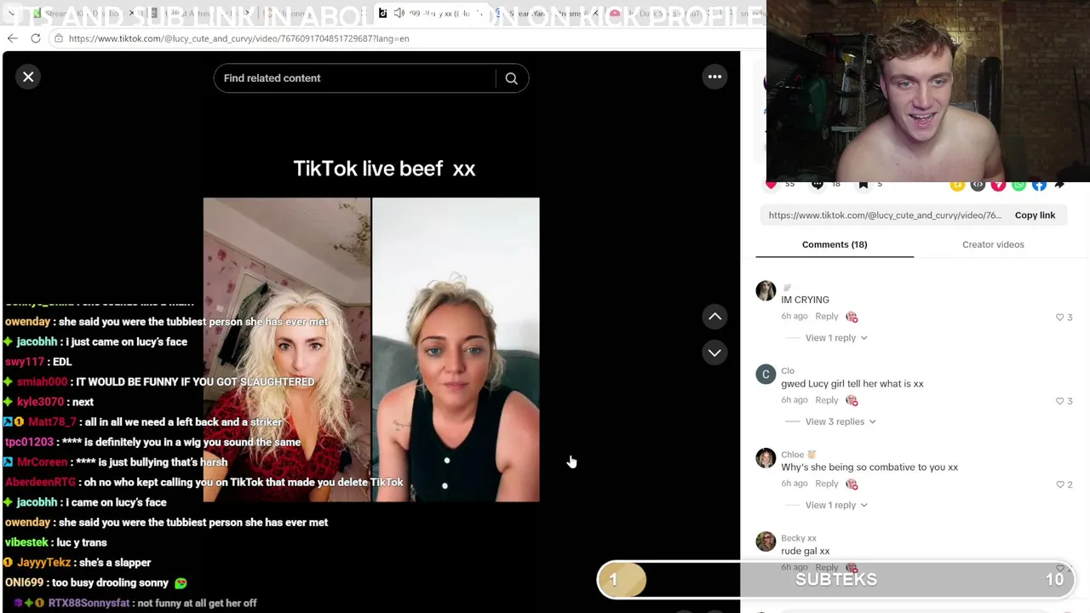Open Clo's profile avatar
Image resolution: width=1090 pixels, height=613 pixels.
pos(766,375)
